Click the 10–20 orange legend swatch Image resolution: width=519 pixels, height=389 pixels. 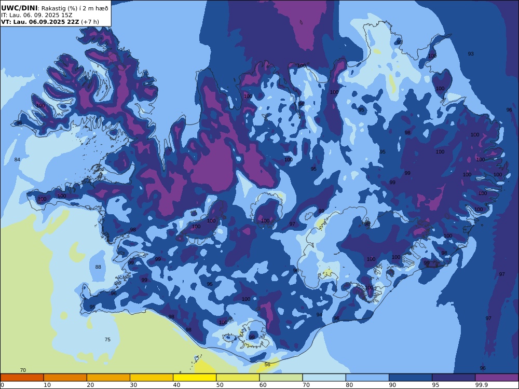coord(65,378)
